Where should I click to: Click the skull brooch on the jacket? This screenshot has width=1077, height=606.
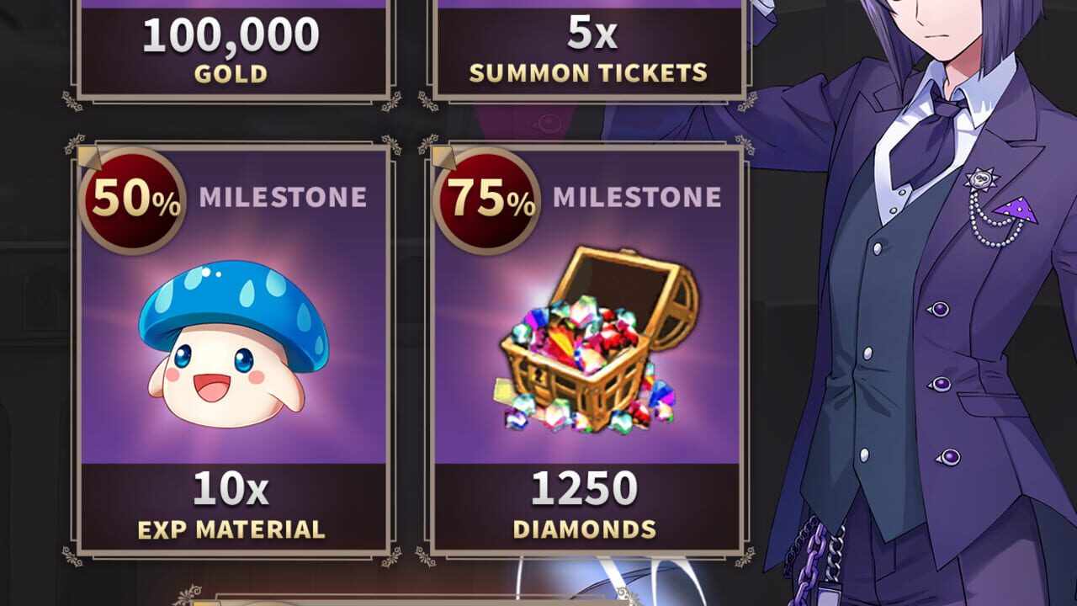[979, 178]
